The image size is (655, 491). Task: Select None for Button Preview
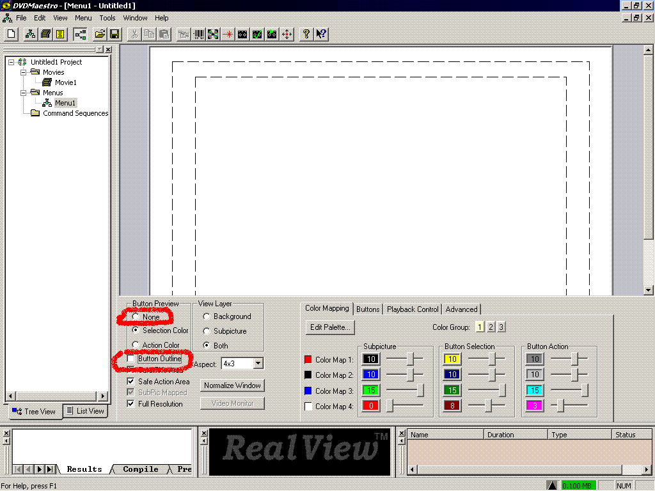point(136,317)
